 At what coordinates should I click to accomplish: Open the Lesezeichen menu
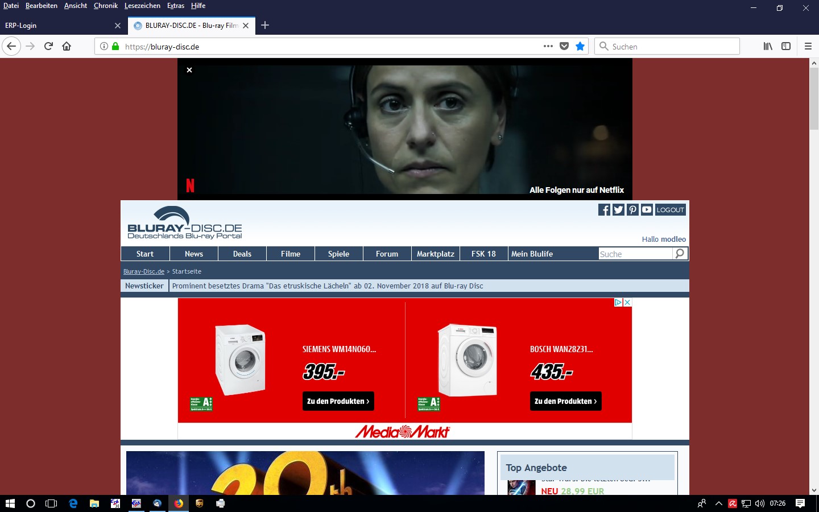coord(142,6)
